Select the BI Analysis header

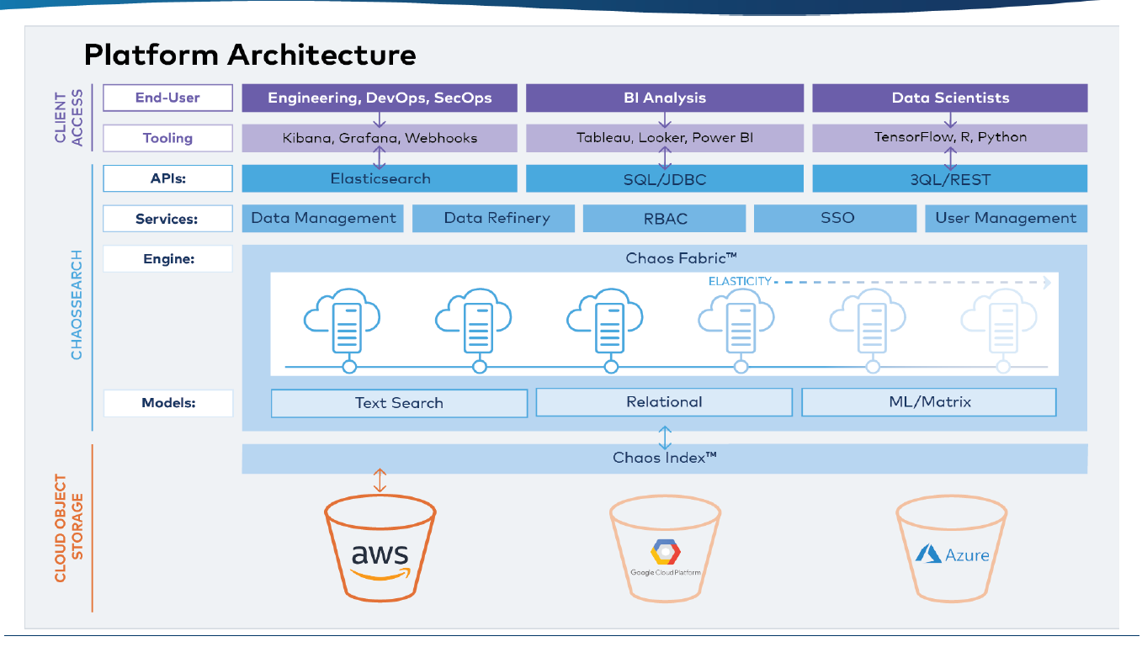[664, 98]
